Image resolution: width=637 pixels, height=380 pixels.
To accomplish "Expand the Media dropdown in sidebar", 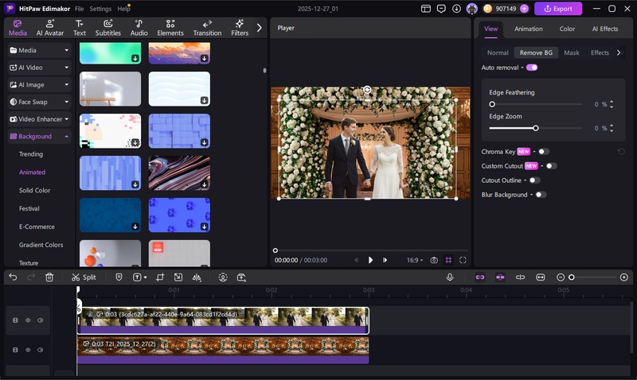I will click(x=39, y=50).
